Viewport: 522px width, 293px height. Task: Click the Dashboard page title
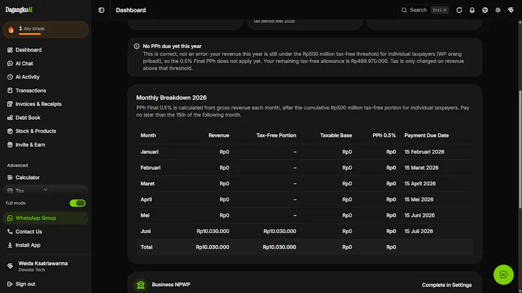(x=130, y=10)
